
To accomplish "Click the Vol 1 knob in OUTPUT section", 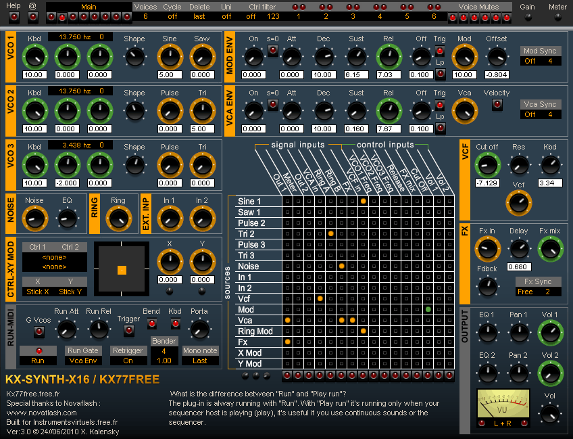I will pyautogui.click(x=550, y=332).
